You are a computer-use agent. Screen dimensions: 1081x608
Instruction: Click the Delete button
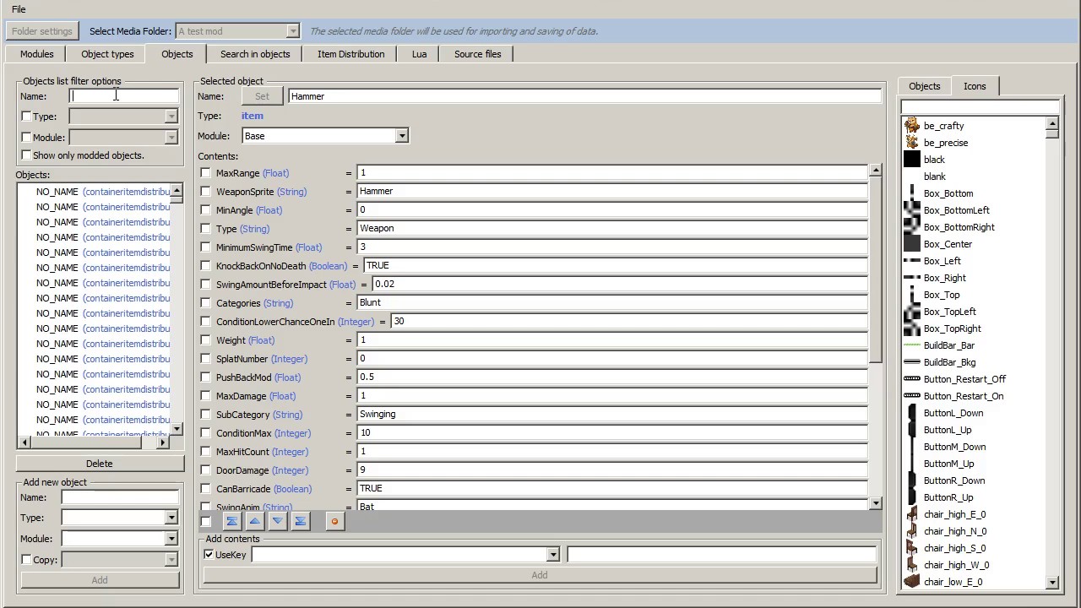click(x=100, y=464)
